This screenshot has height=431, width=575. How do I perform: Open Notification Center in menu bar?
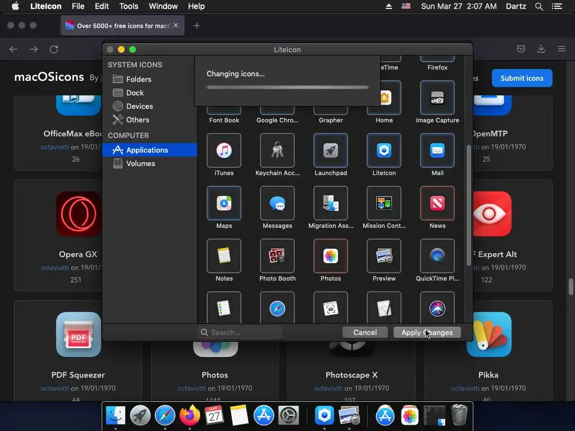557,6
